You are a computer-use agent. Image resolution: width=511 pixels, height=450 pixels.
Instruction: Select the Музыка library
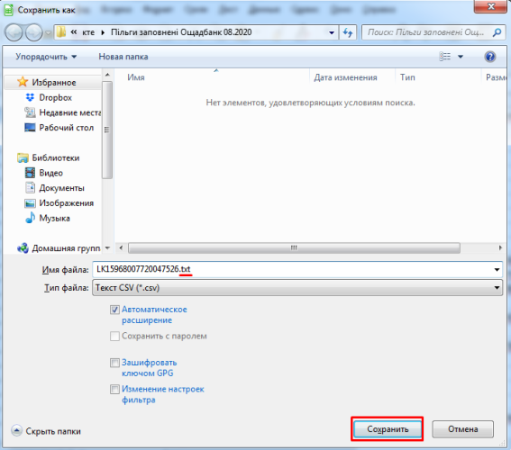point(54,218)
